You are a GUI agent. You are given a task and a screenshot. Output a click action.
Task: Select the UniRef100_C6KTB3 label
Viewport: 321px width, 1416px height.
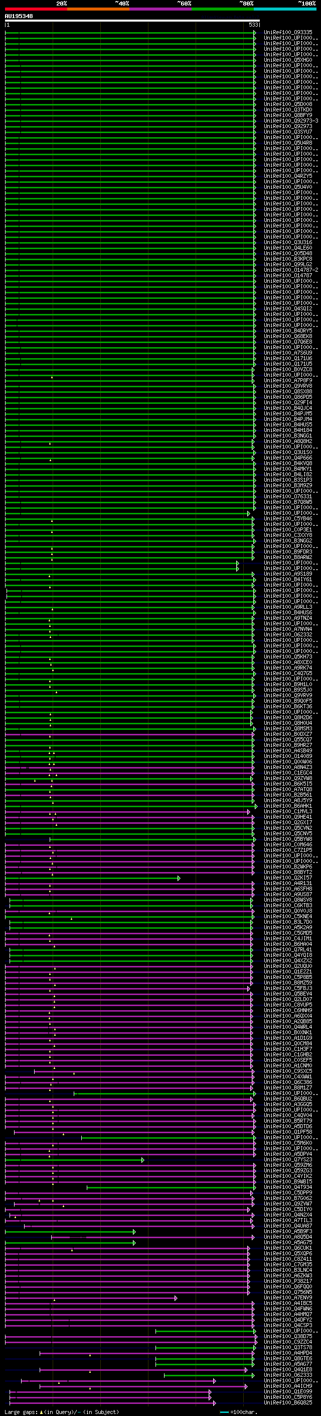click(288, 905)
